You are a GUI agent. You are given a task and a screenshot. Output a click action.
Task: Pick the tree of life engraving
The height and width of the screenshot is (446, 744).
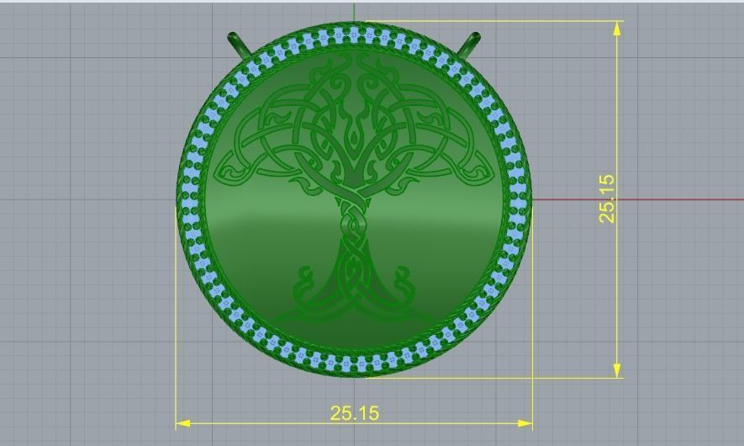point(354,188)
